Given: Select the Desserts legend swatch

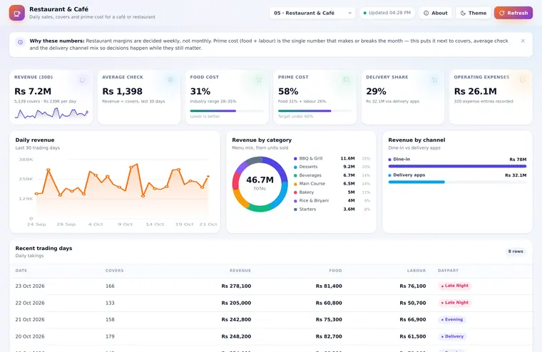Looking at the screenshot, I should pyautogui.click(x=295, y=167).
